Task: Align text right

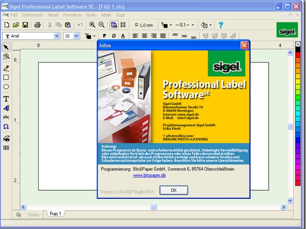Action: (x=153, y=36)
